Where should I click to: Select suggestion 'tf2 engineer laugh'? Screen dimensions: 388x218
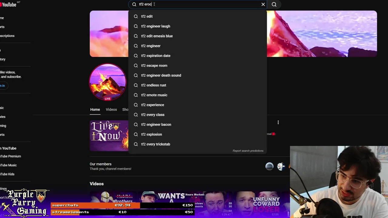click(x=198, y=26)
